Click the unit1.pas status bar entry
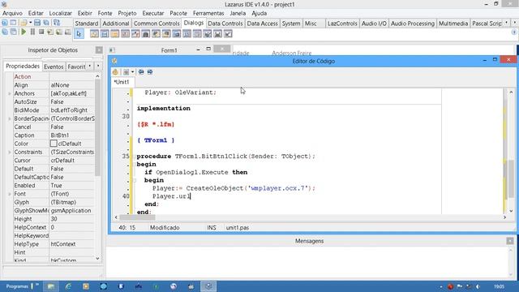 tap(238, 228)
